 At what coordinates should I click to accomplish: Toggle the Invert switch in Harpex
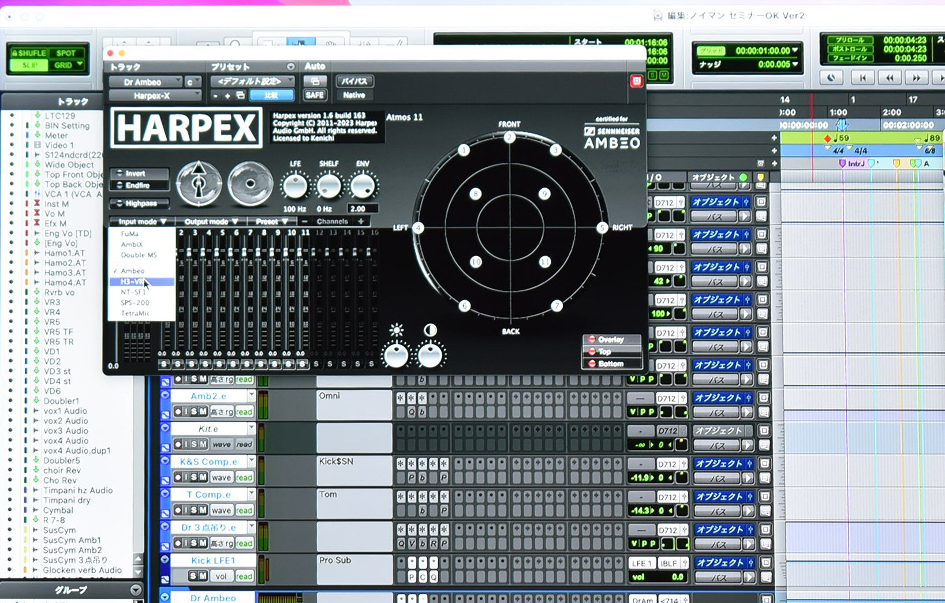(x=140, y=173)
